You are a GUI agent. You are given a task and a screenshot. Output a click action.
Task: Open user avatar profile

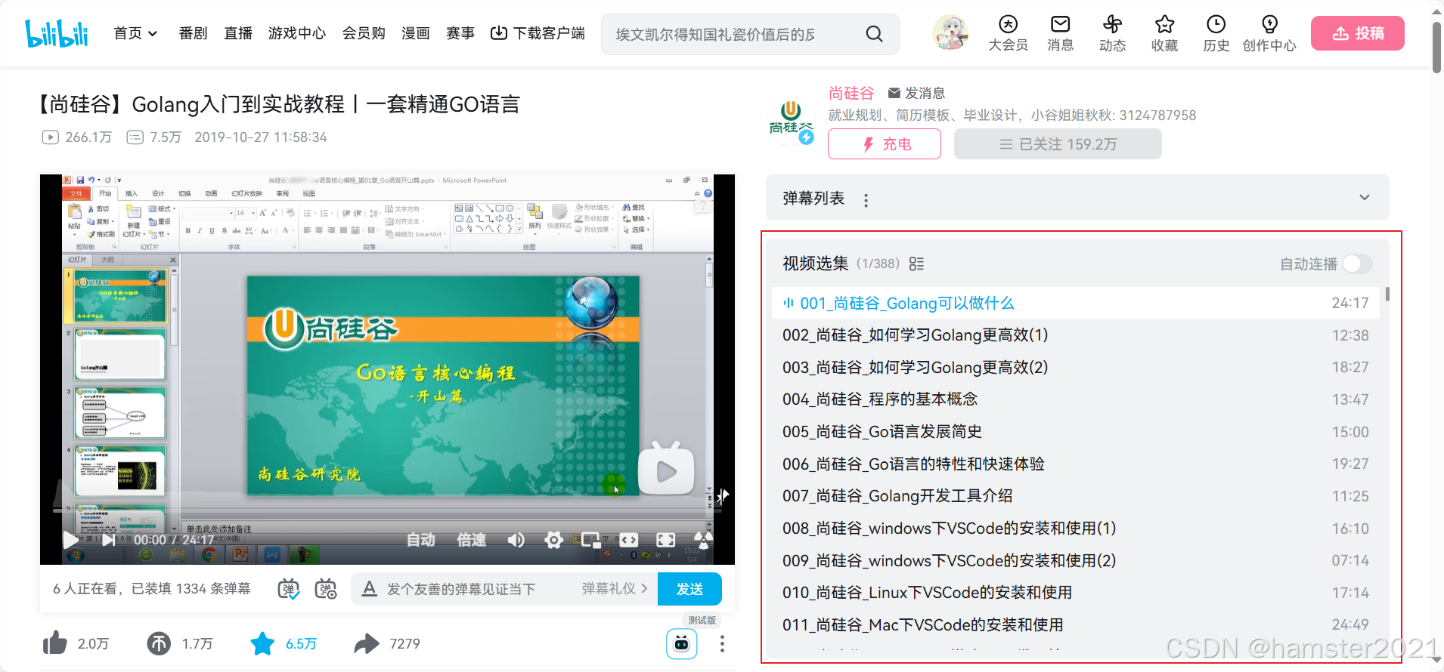click(x=950, y=32)
